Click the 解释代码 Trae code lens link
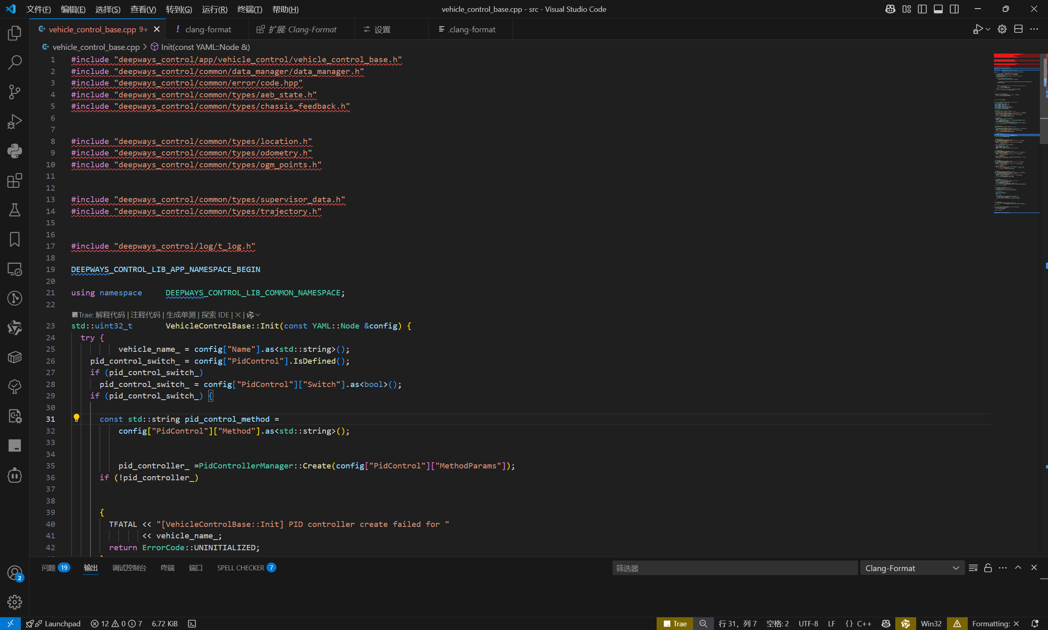1048x630 pixels. [x=110, y=315]
